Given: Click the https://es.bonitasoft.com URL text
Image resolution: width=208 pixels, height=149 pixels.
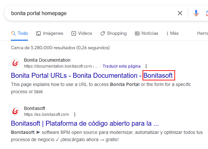Looking at the screenshot, I should [x=46, y=115].
